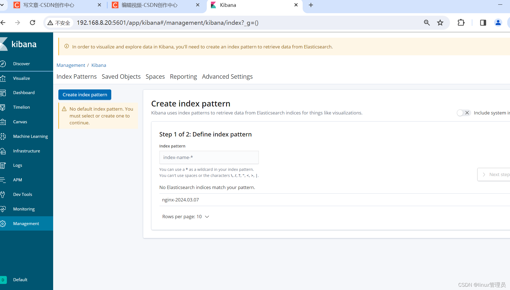Open browser extensions puzzle icon
This screenshot has width=510, height=290.
[x=461, y=23]
